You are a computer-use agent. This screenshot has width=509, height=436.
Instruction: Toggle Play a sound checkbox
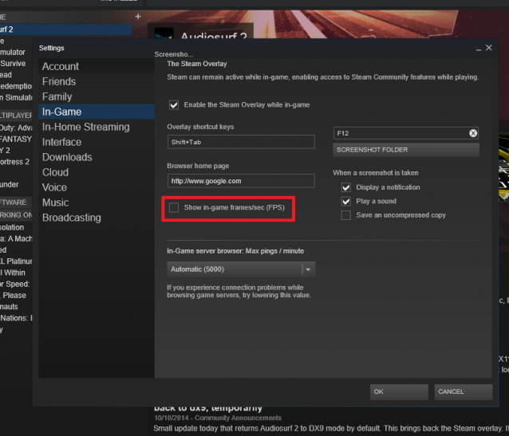pyautogui.click(x=346, y=201)
